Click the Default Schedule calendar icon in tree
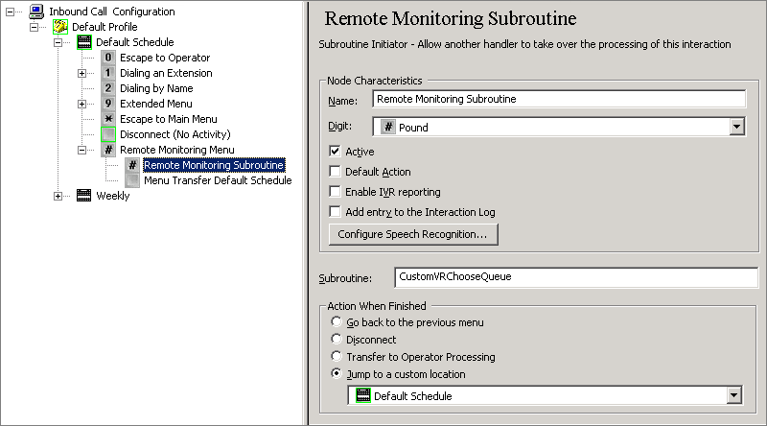The image size is (767, 426). coord(84,42)
